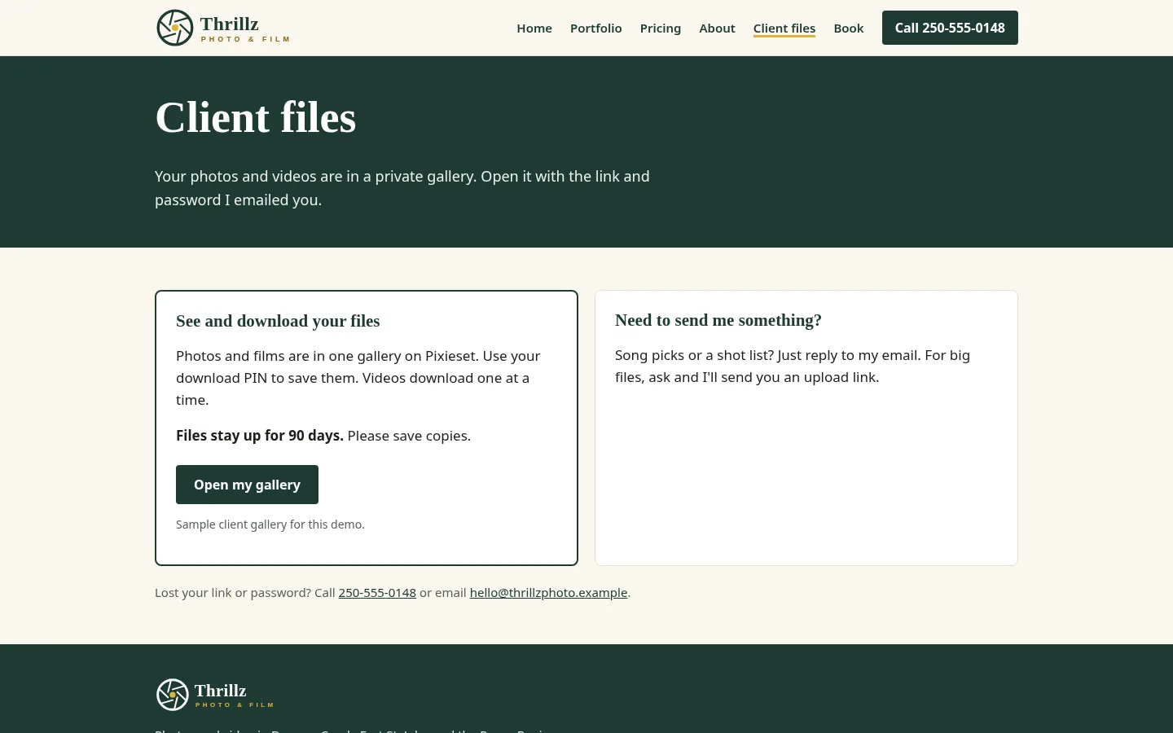Click 'PHOTO & FILM' tagline in header
This screenshot has width=1173, height=733.
(x=245, y=39)
